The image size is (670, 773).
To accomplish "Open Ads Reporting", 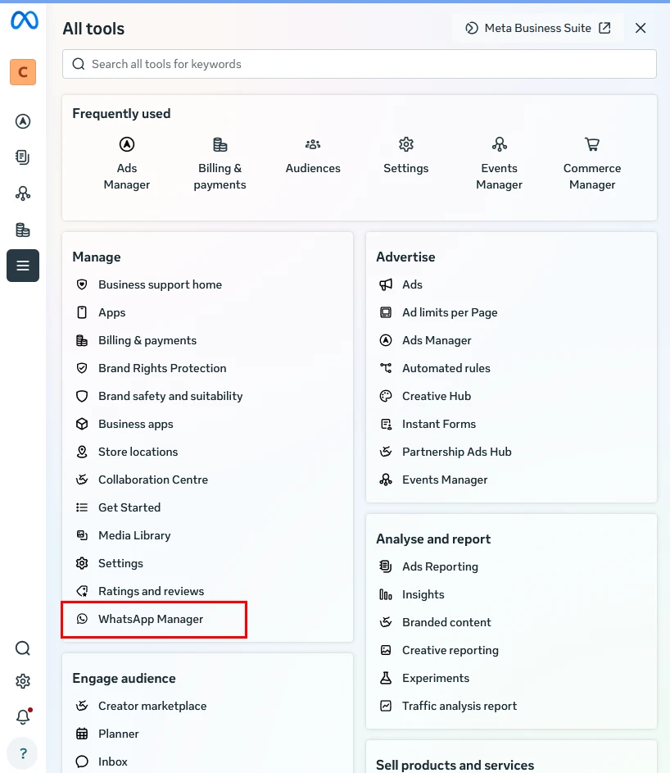I will [x=440, y=567].
